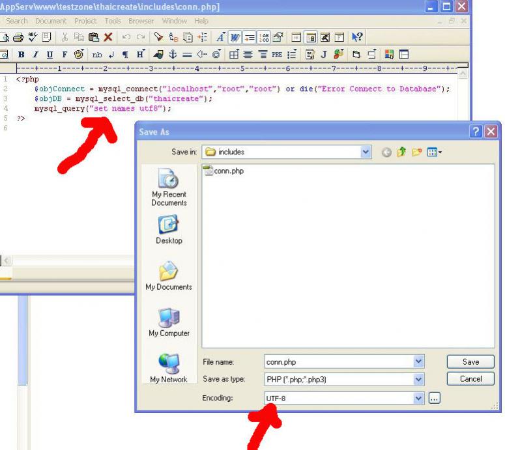Open My Recent Documents location
Screen dimensions: 505x450
[x=169, y=188]
